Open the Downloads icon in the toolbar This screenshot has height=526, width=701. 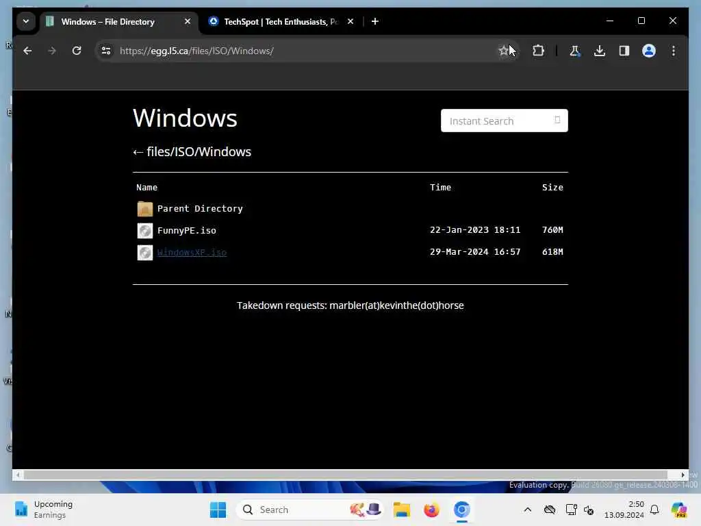click(600, 51)
